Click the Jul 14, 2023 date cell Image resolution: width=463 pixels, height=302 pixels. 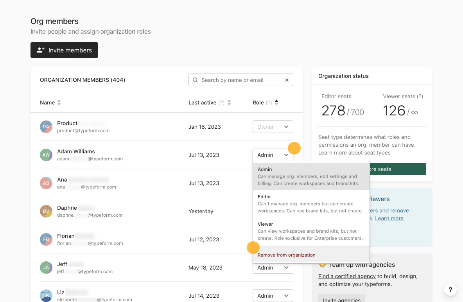pyautogui.click(x=204, y=296)
